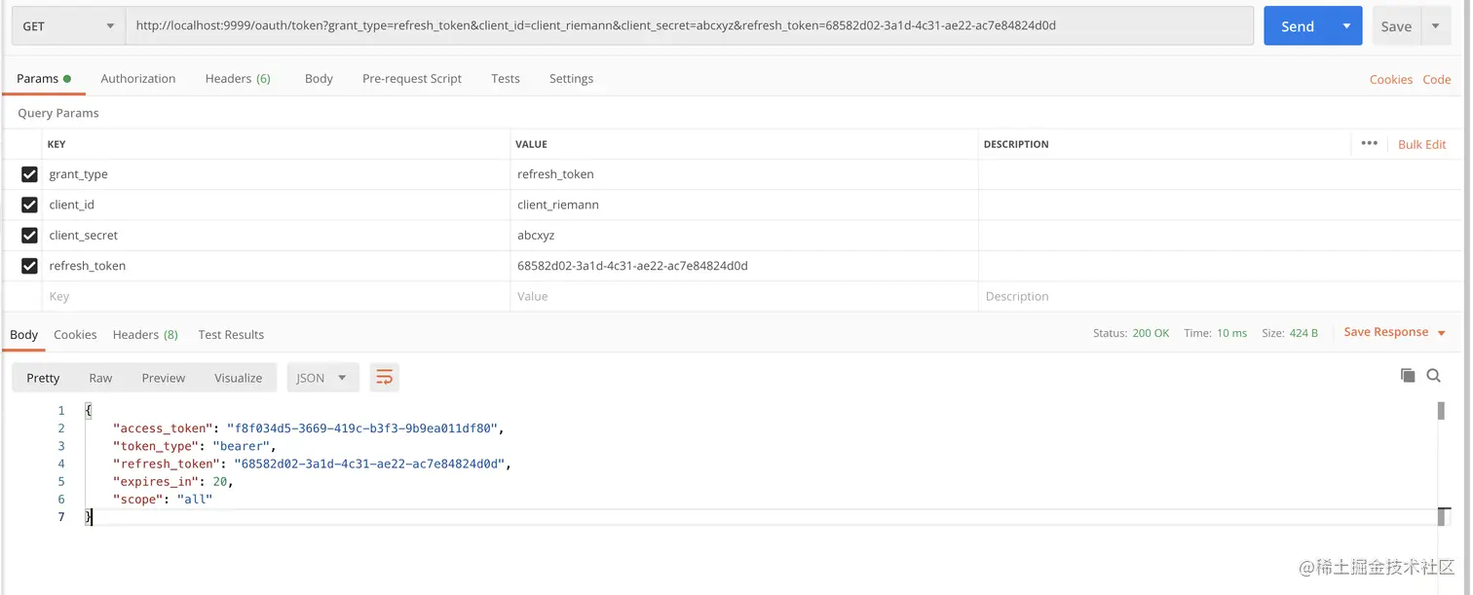The width and height of the screenshot is (1473, 595).
Task: Click the 424 B size value
Action: [1303, 333]
